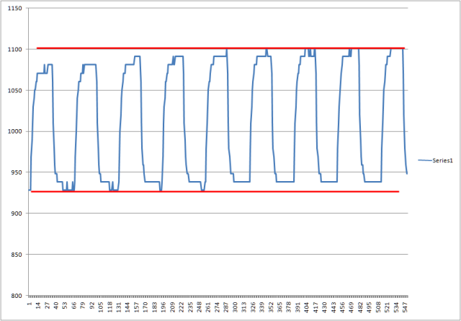
Task: Select the horizontal gridline at 850
Action: (x=216, y=254)
